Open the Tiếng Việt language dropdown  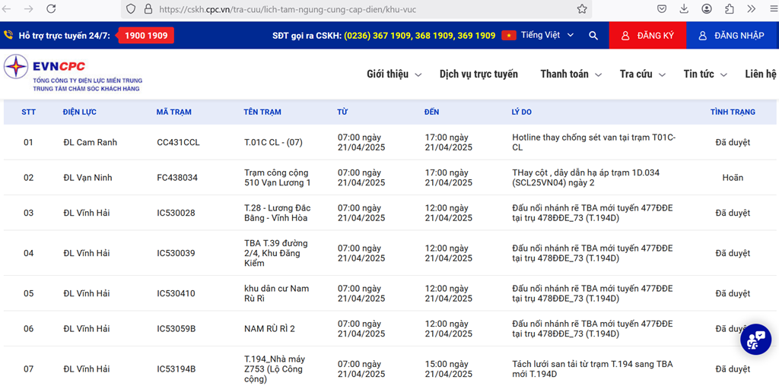(x=538, y=36)
